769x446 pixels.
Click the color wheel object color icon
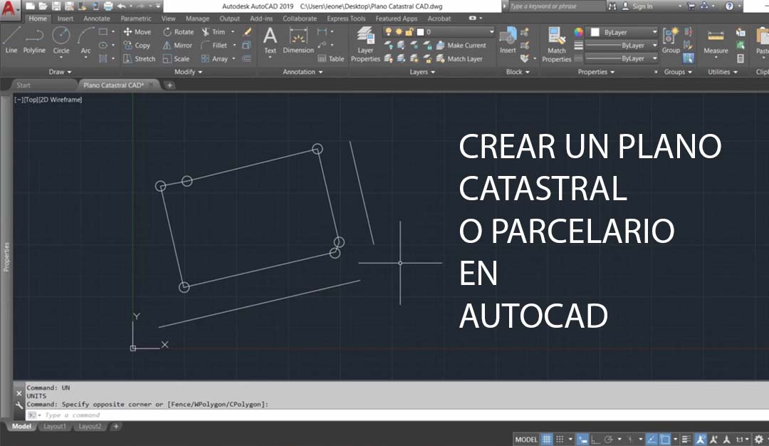pyautogui.click(x=579, y=32)
